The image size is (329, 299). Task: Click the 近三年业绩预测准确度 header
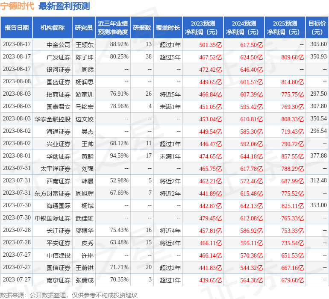113,27
